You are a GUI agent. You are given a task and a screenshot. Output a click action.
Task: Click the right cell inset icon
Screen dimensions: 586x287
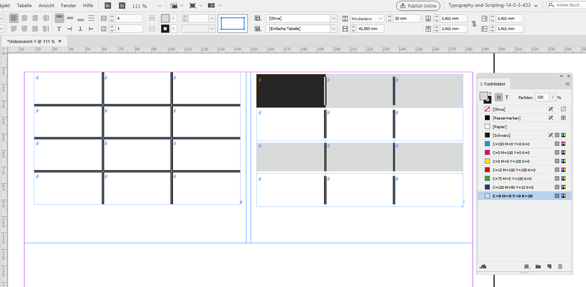pyautogui.click(x=485, y=29)
